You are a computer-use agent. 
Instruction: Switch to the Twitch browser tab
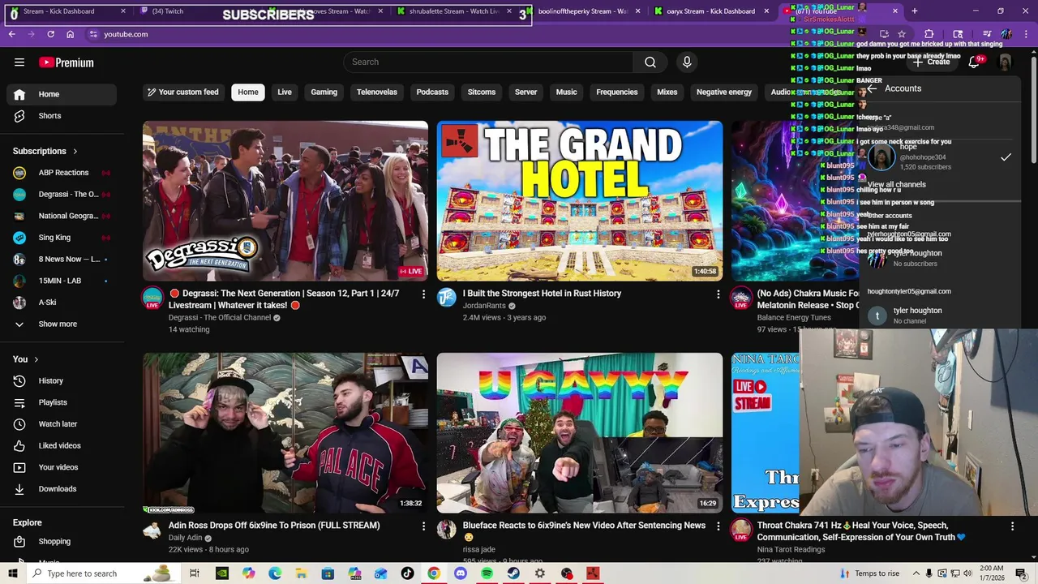pyautogui.click(x=195, y=11)
